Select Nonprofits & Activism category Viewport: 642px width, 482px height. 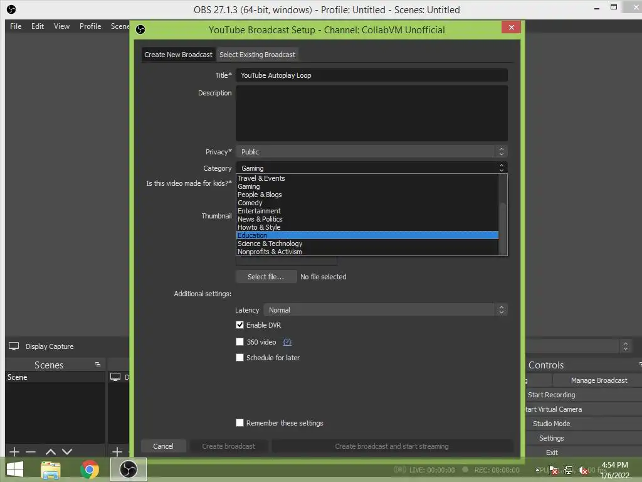(367, 252)
